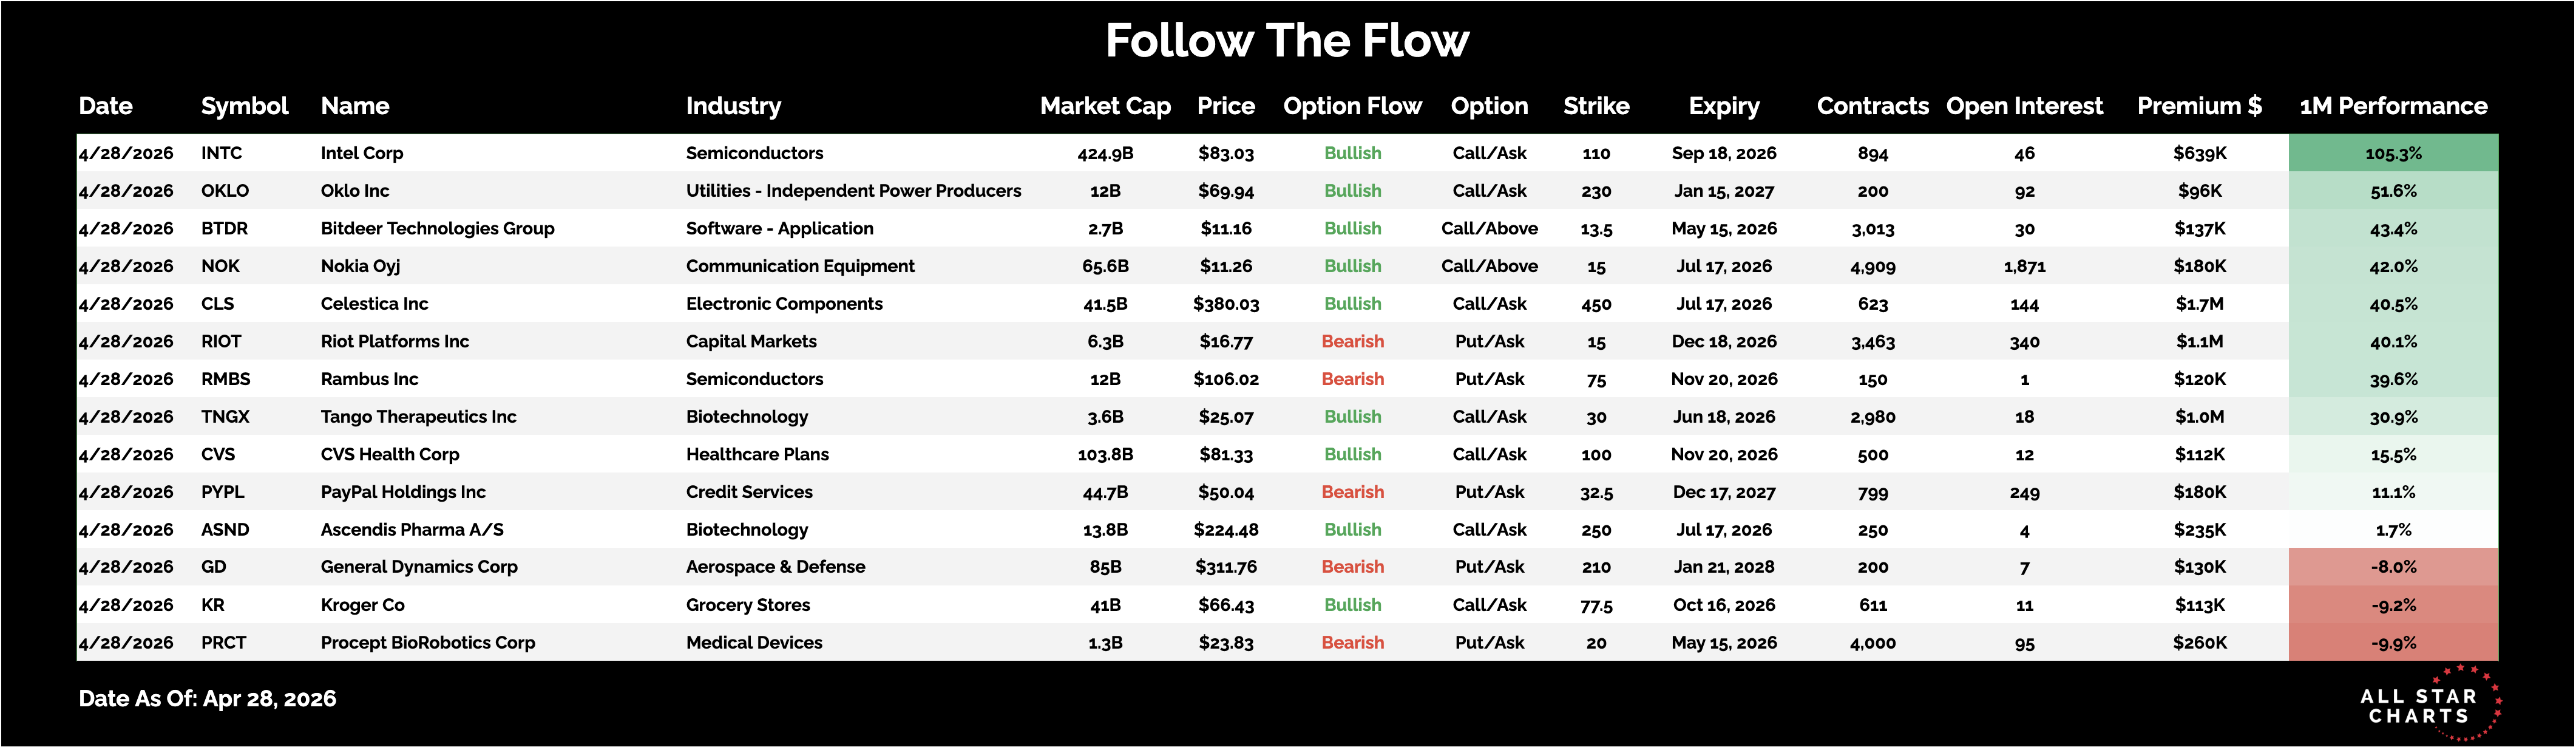Click the Bearish label for PayPal row
2576x747 pixels.
[1352, 492]
